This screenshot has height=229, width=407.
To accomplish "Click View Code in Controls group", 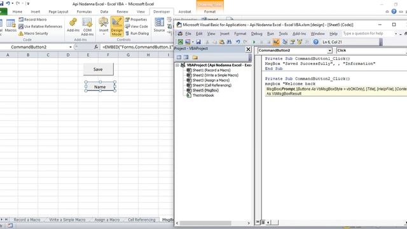I will point(137,27).
